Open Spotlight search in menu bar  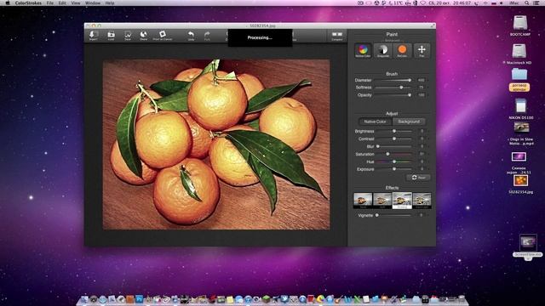pyautogui.click(x=527, y=3)
